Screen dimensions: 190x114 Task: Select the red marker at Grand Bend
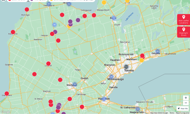tap(7, 93)
